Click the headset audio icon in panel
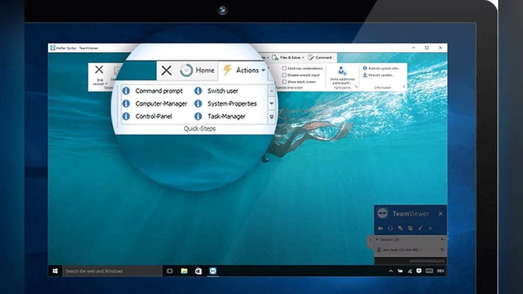This screenshot has width=523, height=294. click(390, 228)
